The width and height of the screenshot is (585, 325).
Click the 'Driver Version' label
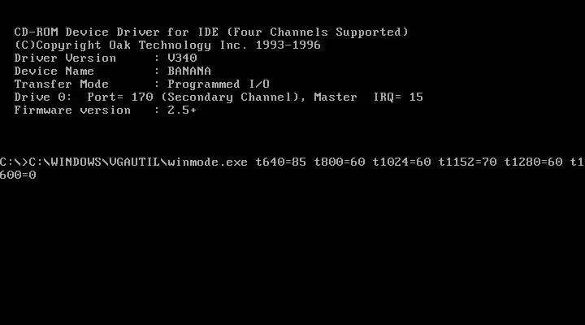[x=65, y=58]
